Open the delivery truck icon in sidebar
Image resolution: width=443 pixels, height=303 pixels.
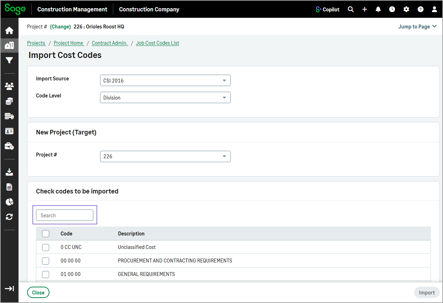pyautogui.click(x=9, y=116)
